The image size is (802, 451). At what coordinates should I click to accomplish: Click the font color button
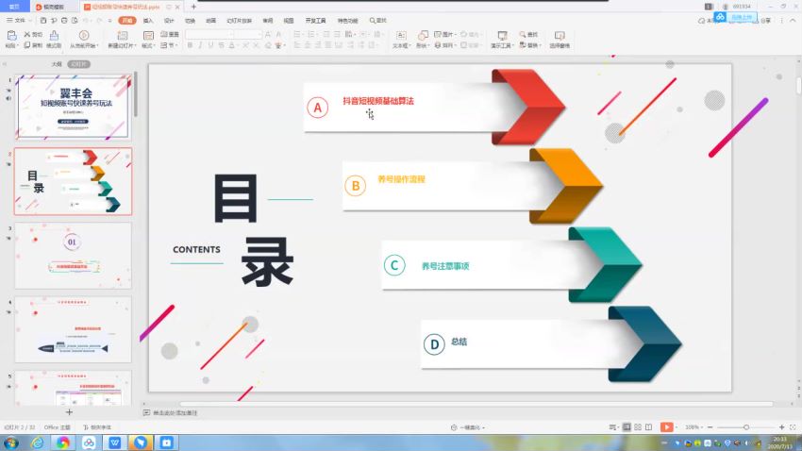click(x=232, y=45)
